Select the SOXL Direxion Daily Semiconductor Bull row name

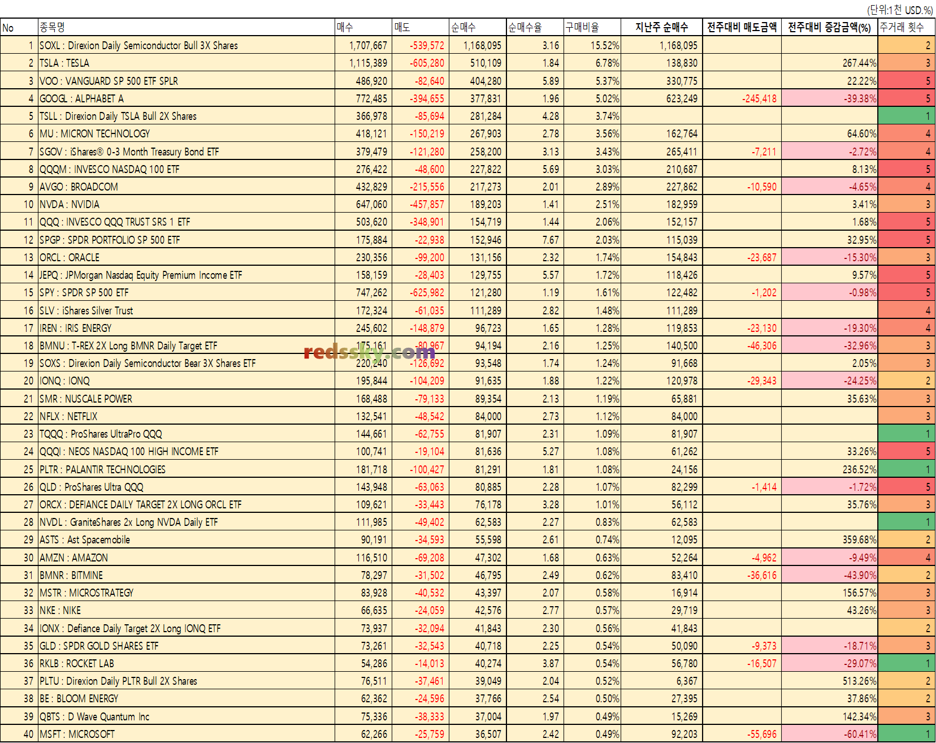pyautogui.click(x=187, y=45)
